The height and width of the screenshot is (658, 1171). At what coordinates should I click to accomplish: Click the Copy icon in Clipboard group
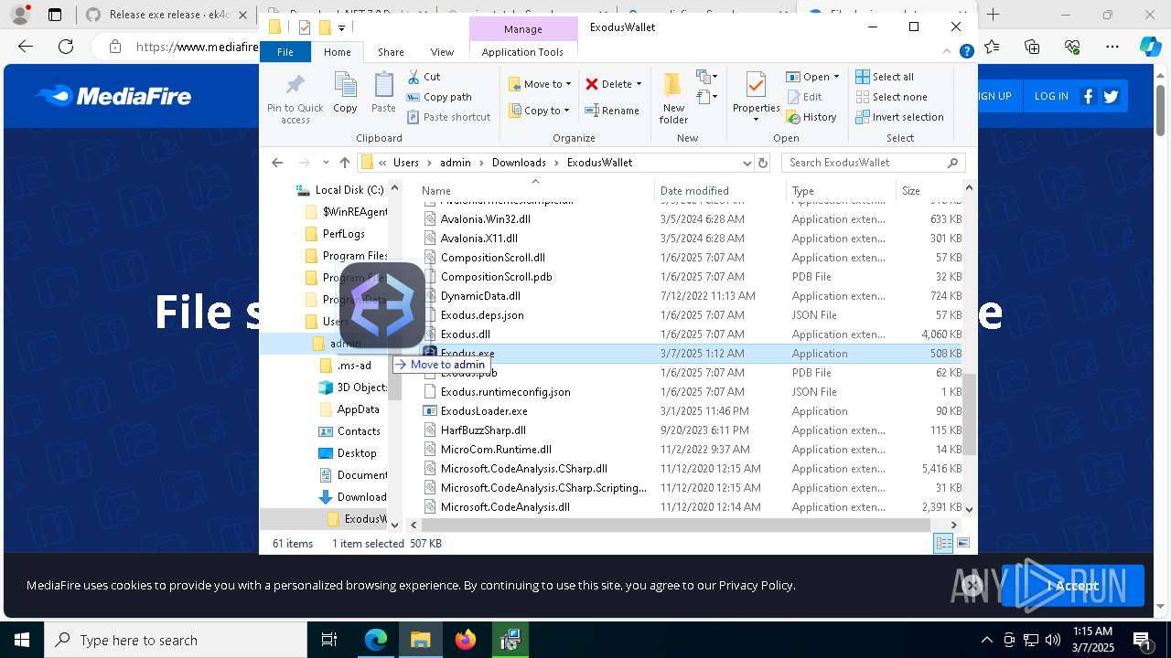point(345,86)
